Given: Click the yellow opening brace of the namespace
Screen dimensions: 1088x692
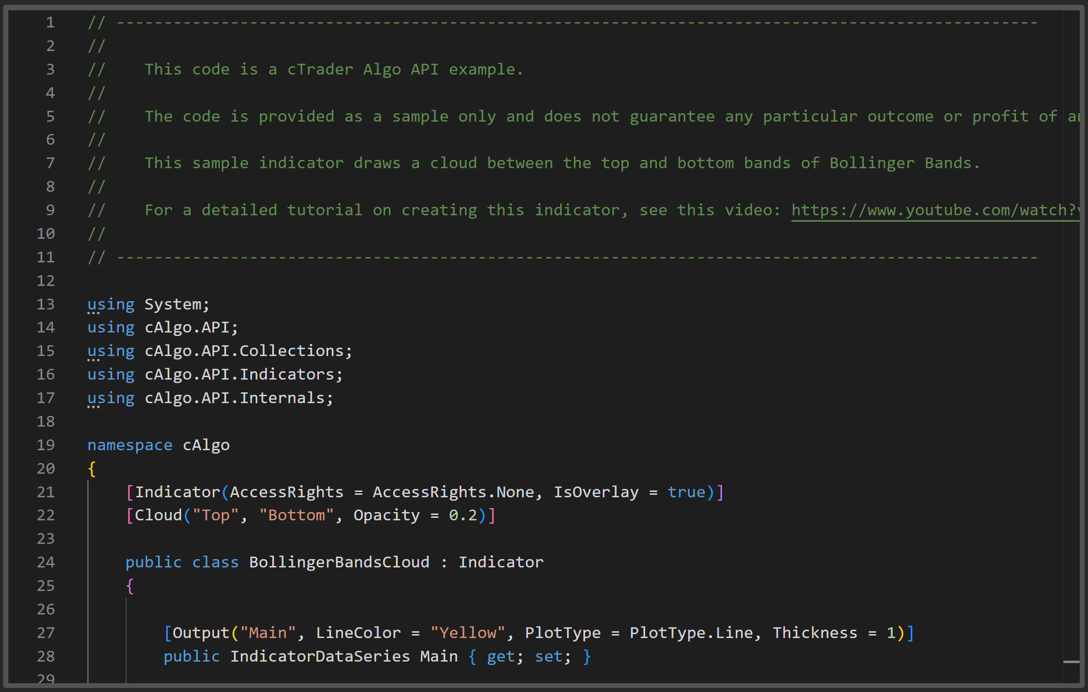Looking at the screenshot, I should tap(92, 469).
